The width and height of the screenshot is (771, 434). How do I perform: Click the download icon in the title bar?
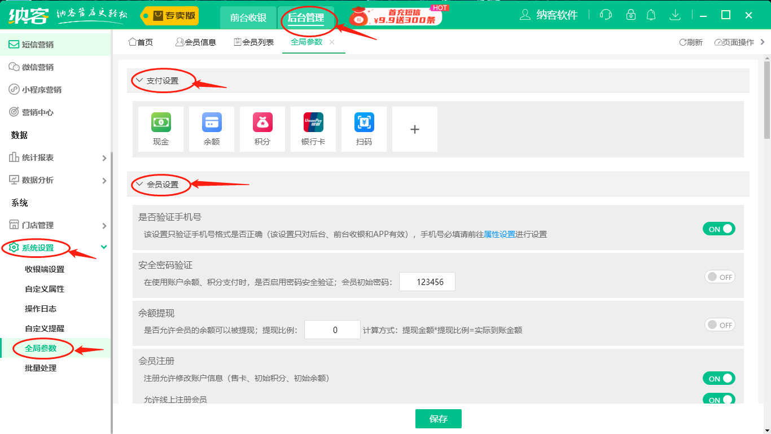(675, 15)
